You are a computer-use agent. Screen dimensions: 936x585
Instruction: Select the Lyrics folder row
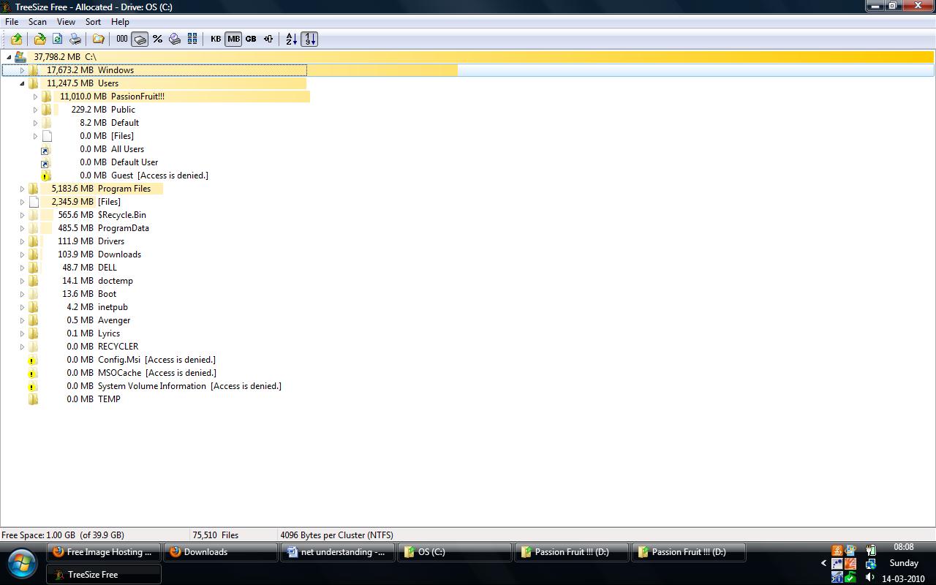tap(468, 333)
